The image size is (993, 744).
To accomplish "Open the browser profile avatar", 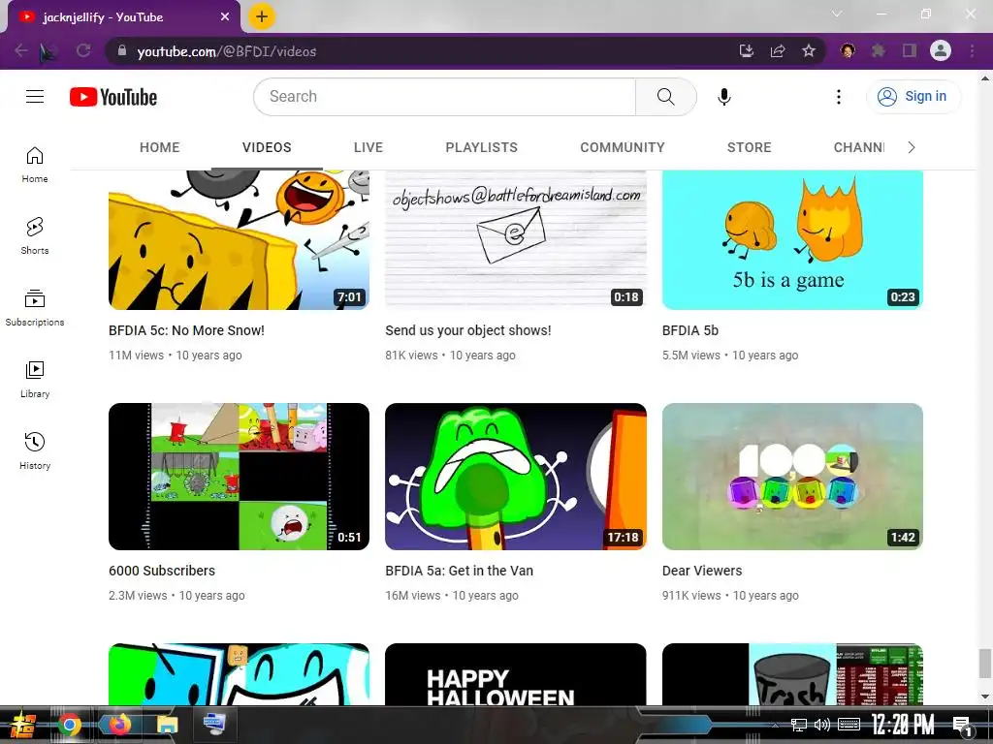I will [x=941, y=50].
